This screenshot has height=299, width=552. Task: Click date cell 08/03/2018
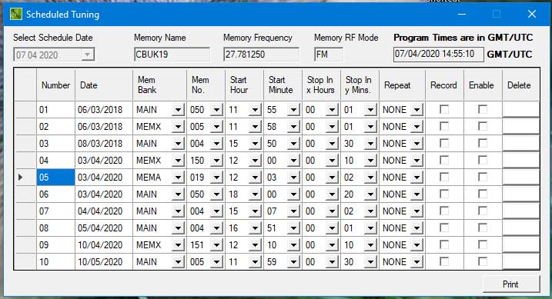pyautogui.click(x=104, y=144)
